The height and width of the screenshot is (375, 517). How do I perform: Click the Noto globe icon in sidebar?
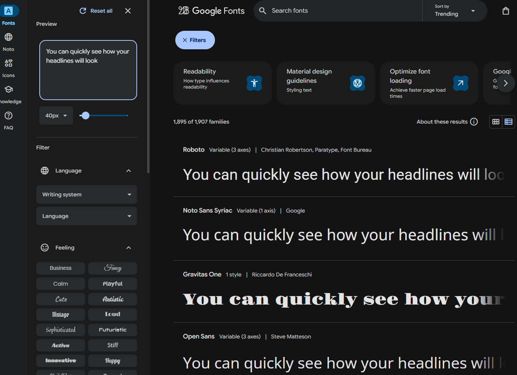(x=8, y=37)
